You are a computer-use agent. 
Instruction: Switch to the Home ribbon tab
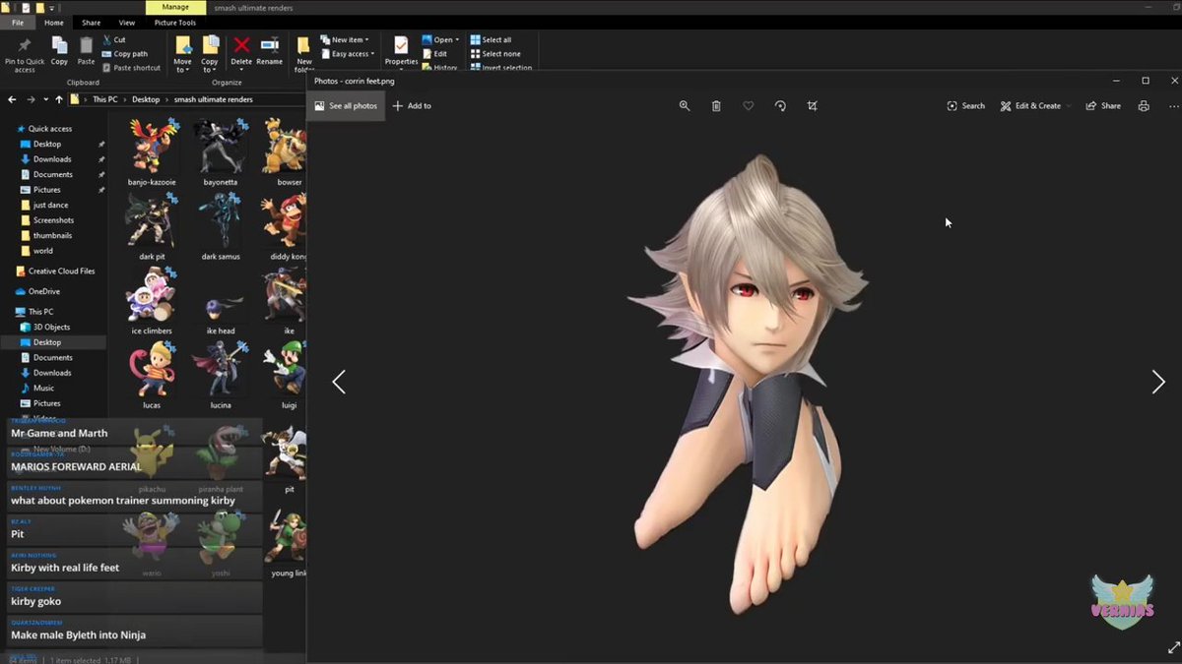pos(54,23)
